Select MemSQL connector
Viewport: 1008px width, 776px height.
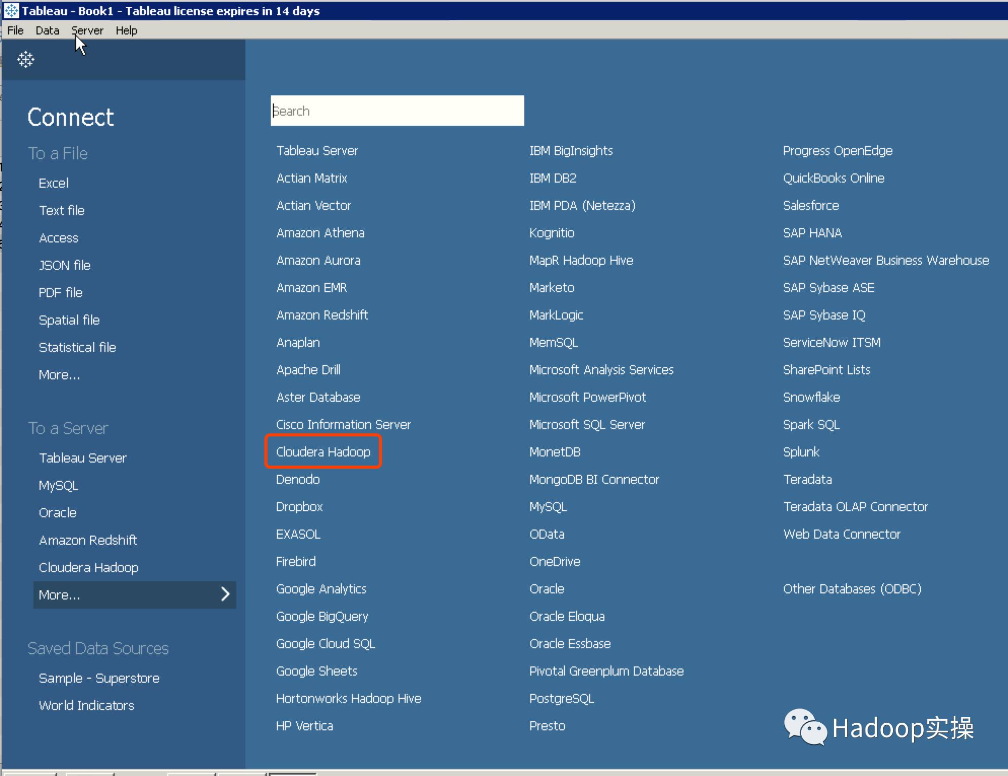tap(554, 342)
